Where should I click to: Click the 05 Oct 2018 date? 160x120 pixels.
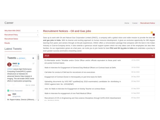click(135, 72)
